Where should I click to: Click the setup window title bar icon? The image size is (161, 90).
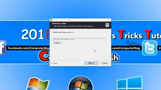click(51, 20)
